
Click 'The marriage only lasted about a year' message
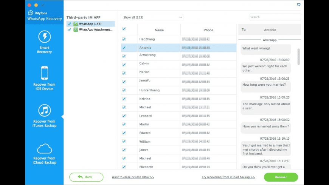[x=265, y=107]
